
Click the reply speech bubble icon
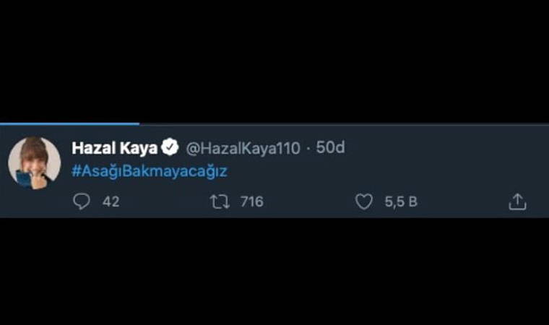82,202
